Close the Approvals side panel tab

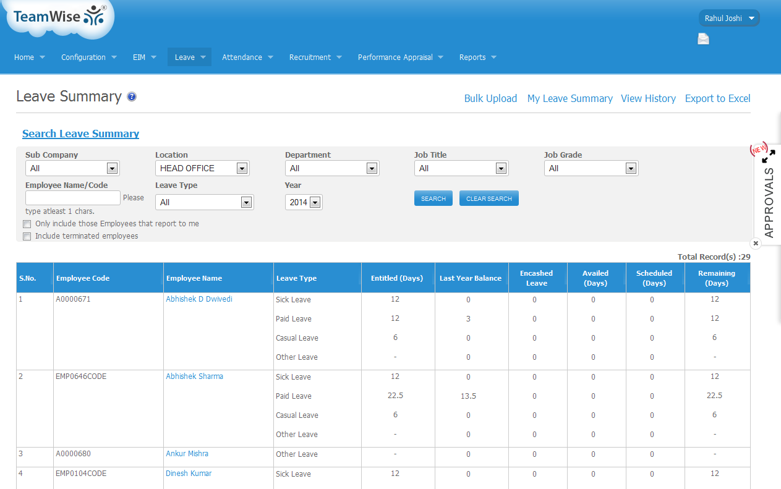pos(756,244)
